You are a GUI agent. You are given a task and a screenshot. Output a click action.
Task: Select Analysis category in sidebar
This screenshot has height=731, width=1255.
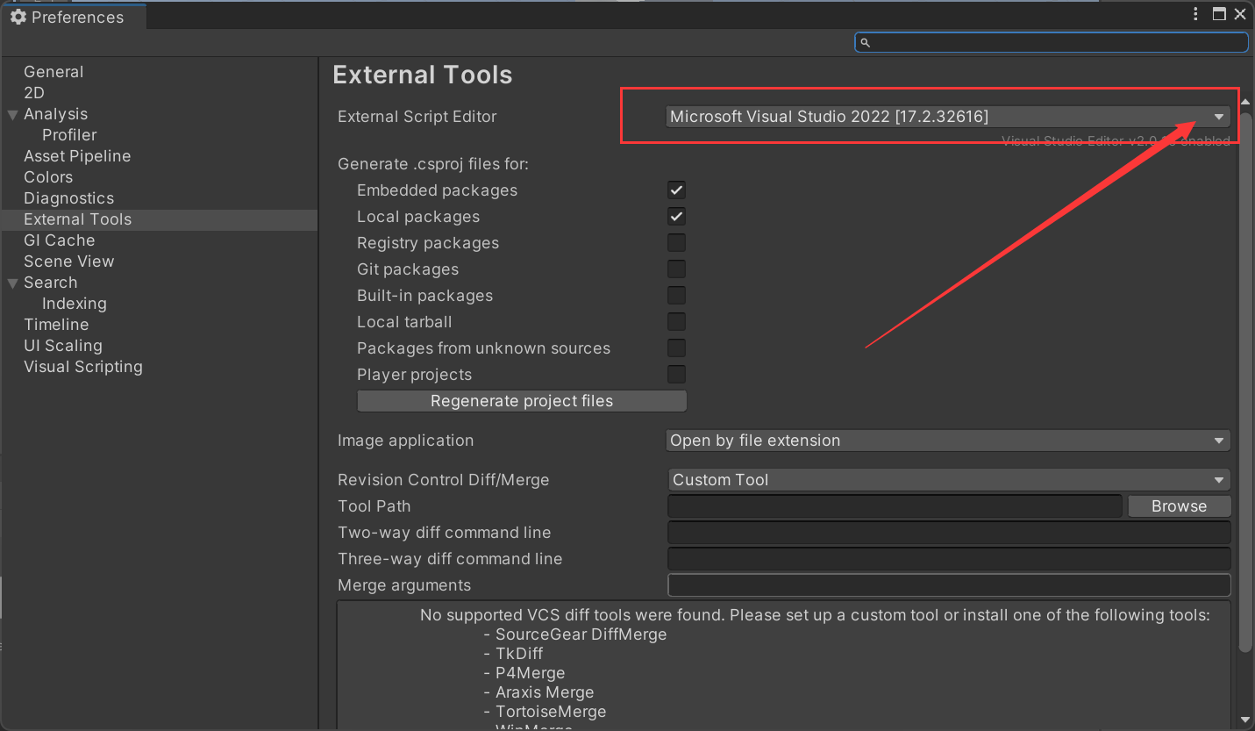(55, 114)
